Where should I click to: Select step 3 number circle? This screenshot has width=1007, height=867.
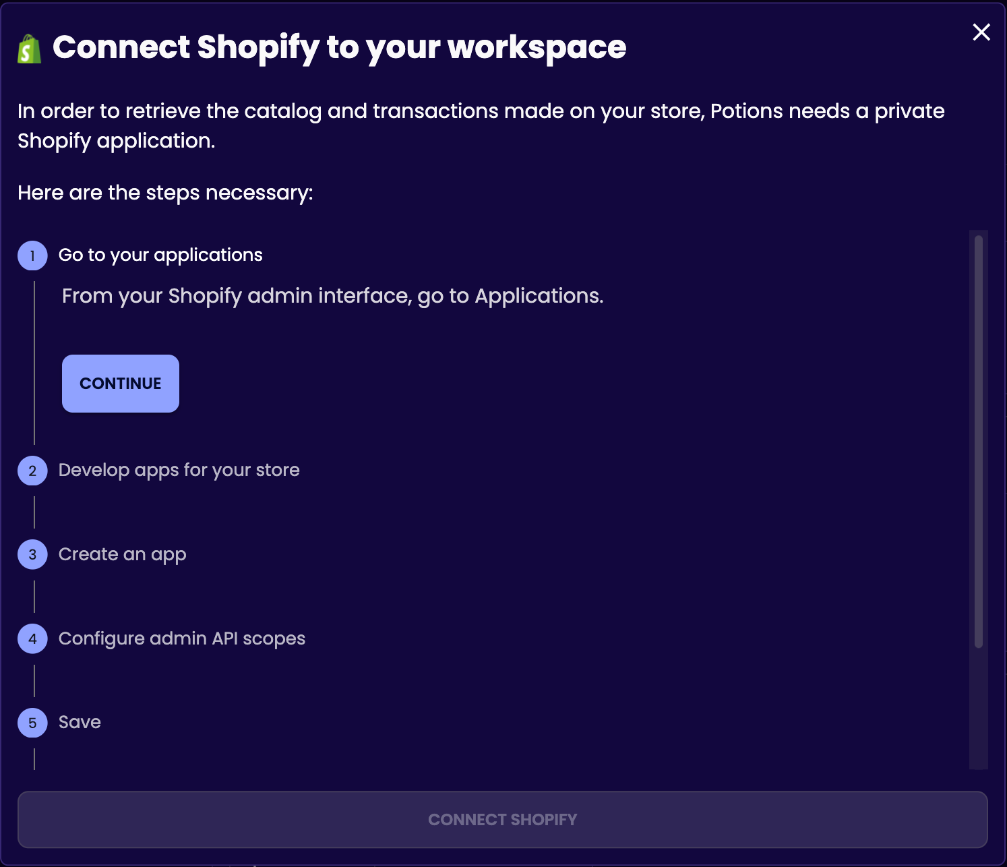(32, 554)
